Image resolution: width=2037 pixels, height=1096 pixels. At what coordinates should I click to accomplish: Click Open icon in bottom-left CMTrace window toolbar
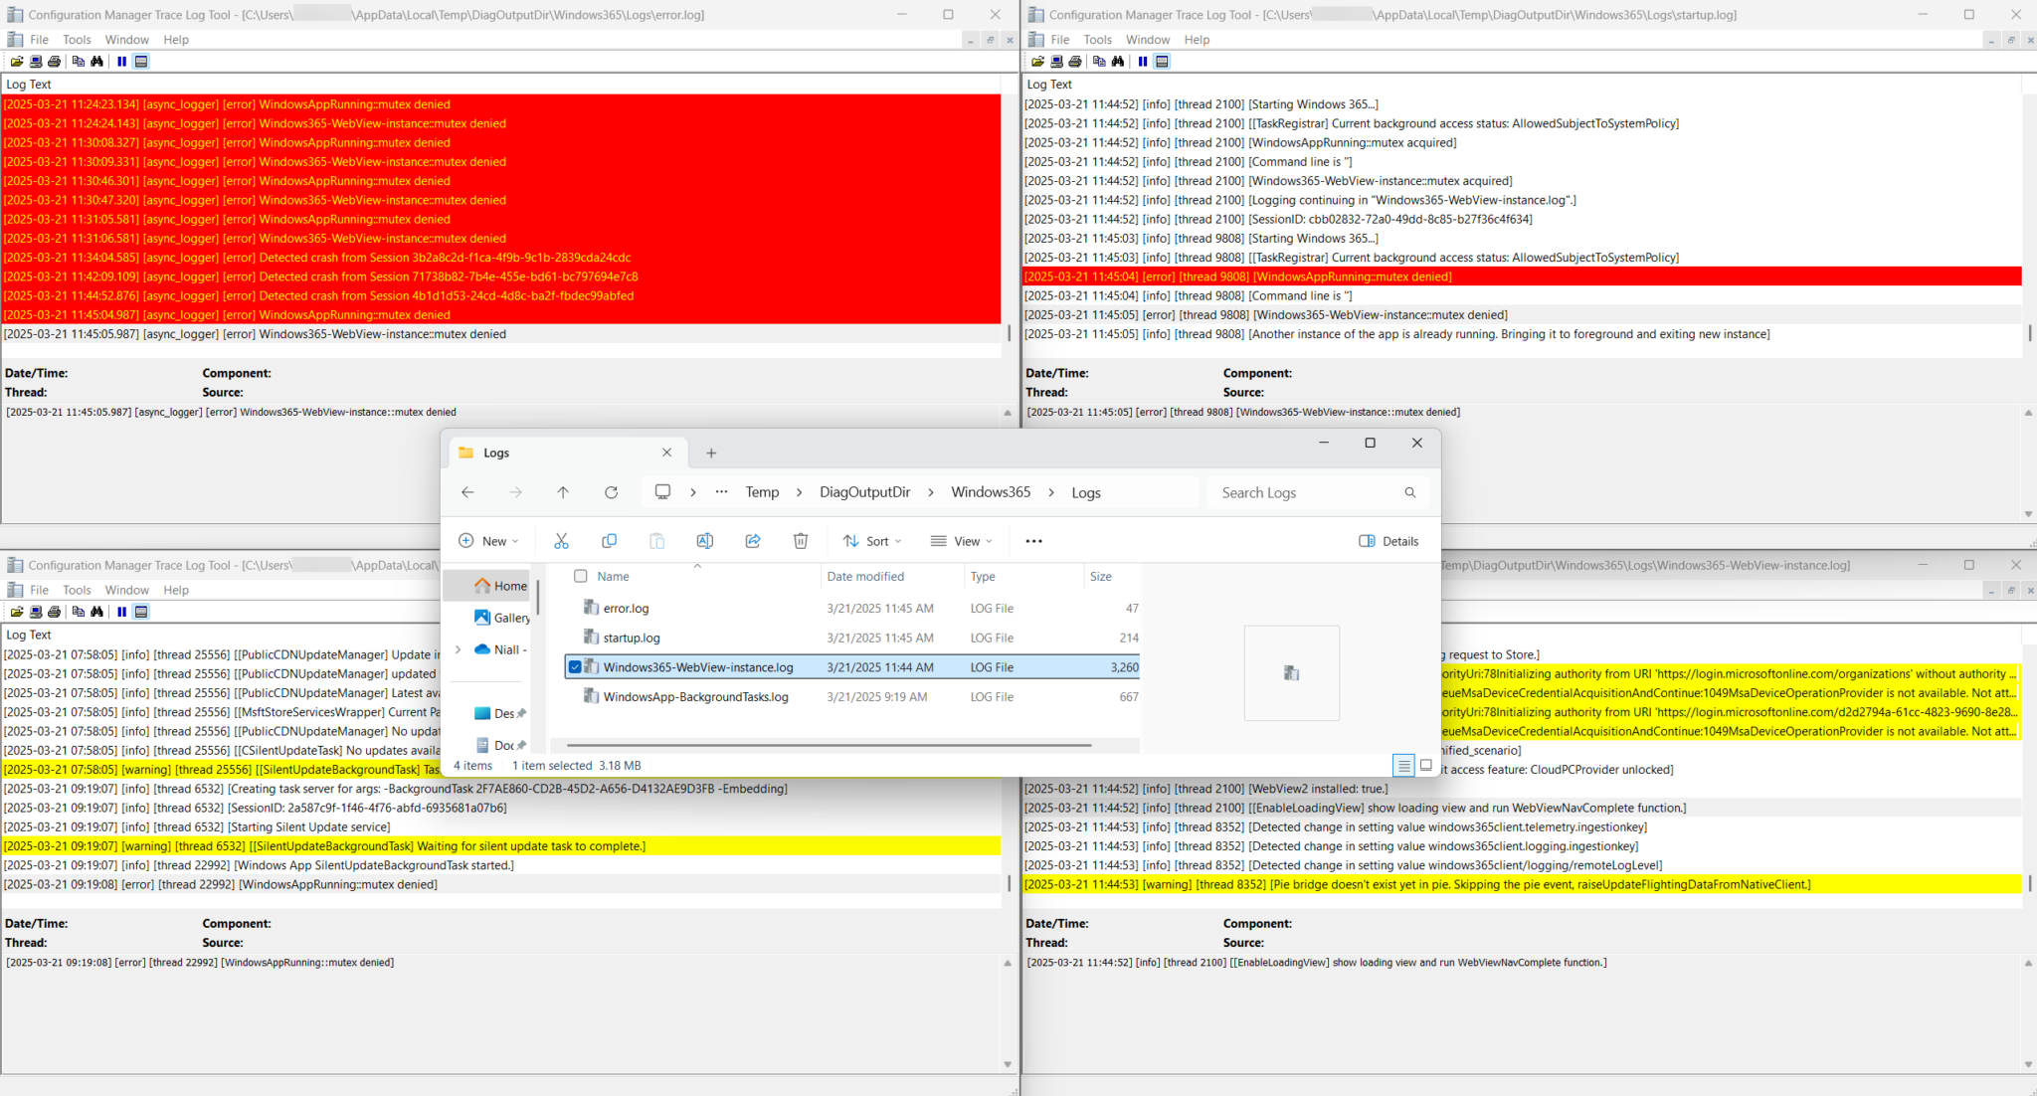coord(17,612)
